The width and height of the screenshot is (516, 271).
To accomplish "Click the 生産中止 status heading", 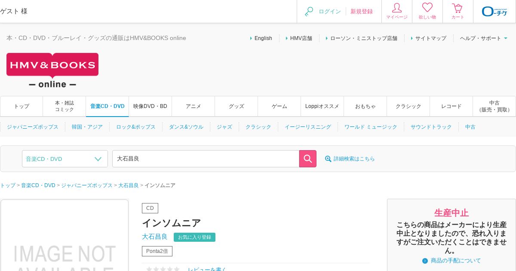I will coord(451,213).
